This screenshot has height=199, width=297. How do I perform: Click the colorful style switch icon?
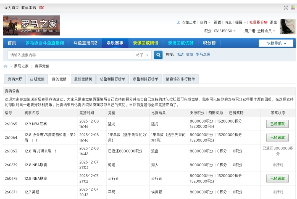click(x=293, y=8)
